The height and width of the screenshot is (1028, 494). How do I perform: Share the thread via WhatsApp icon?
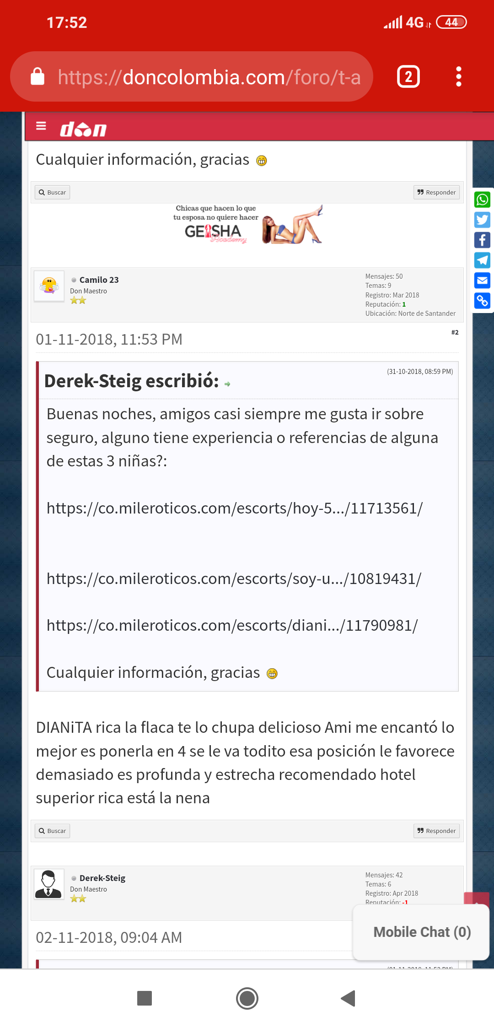(x=482, y=200)
